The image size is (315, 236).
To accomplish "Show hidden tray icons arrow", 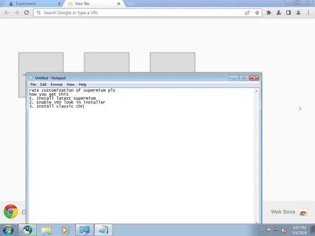I will pos(261,230).
